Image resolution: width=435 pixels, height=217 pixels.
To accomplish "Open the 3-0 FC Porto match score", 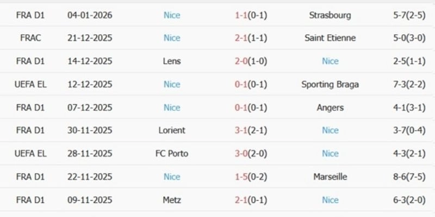I will pos(241,154).
